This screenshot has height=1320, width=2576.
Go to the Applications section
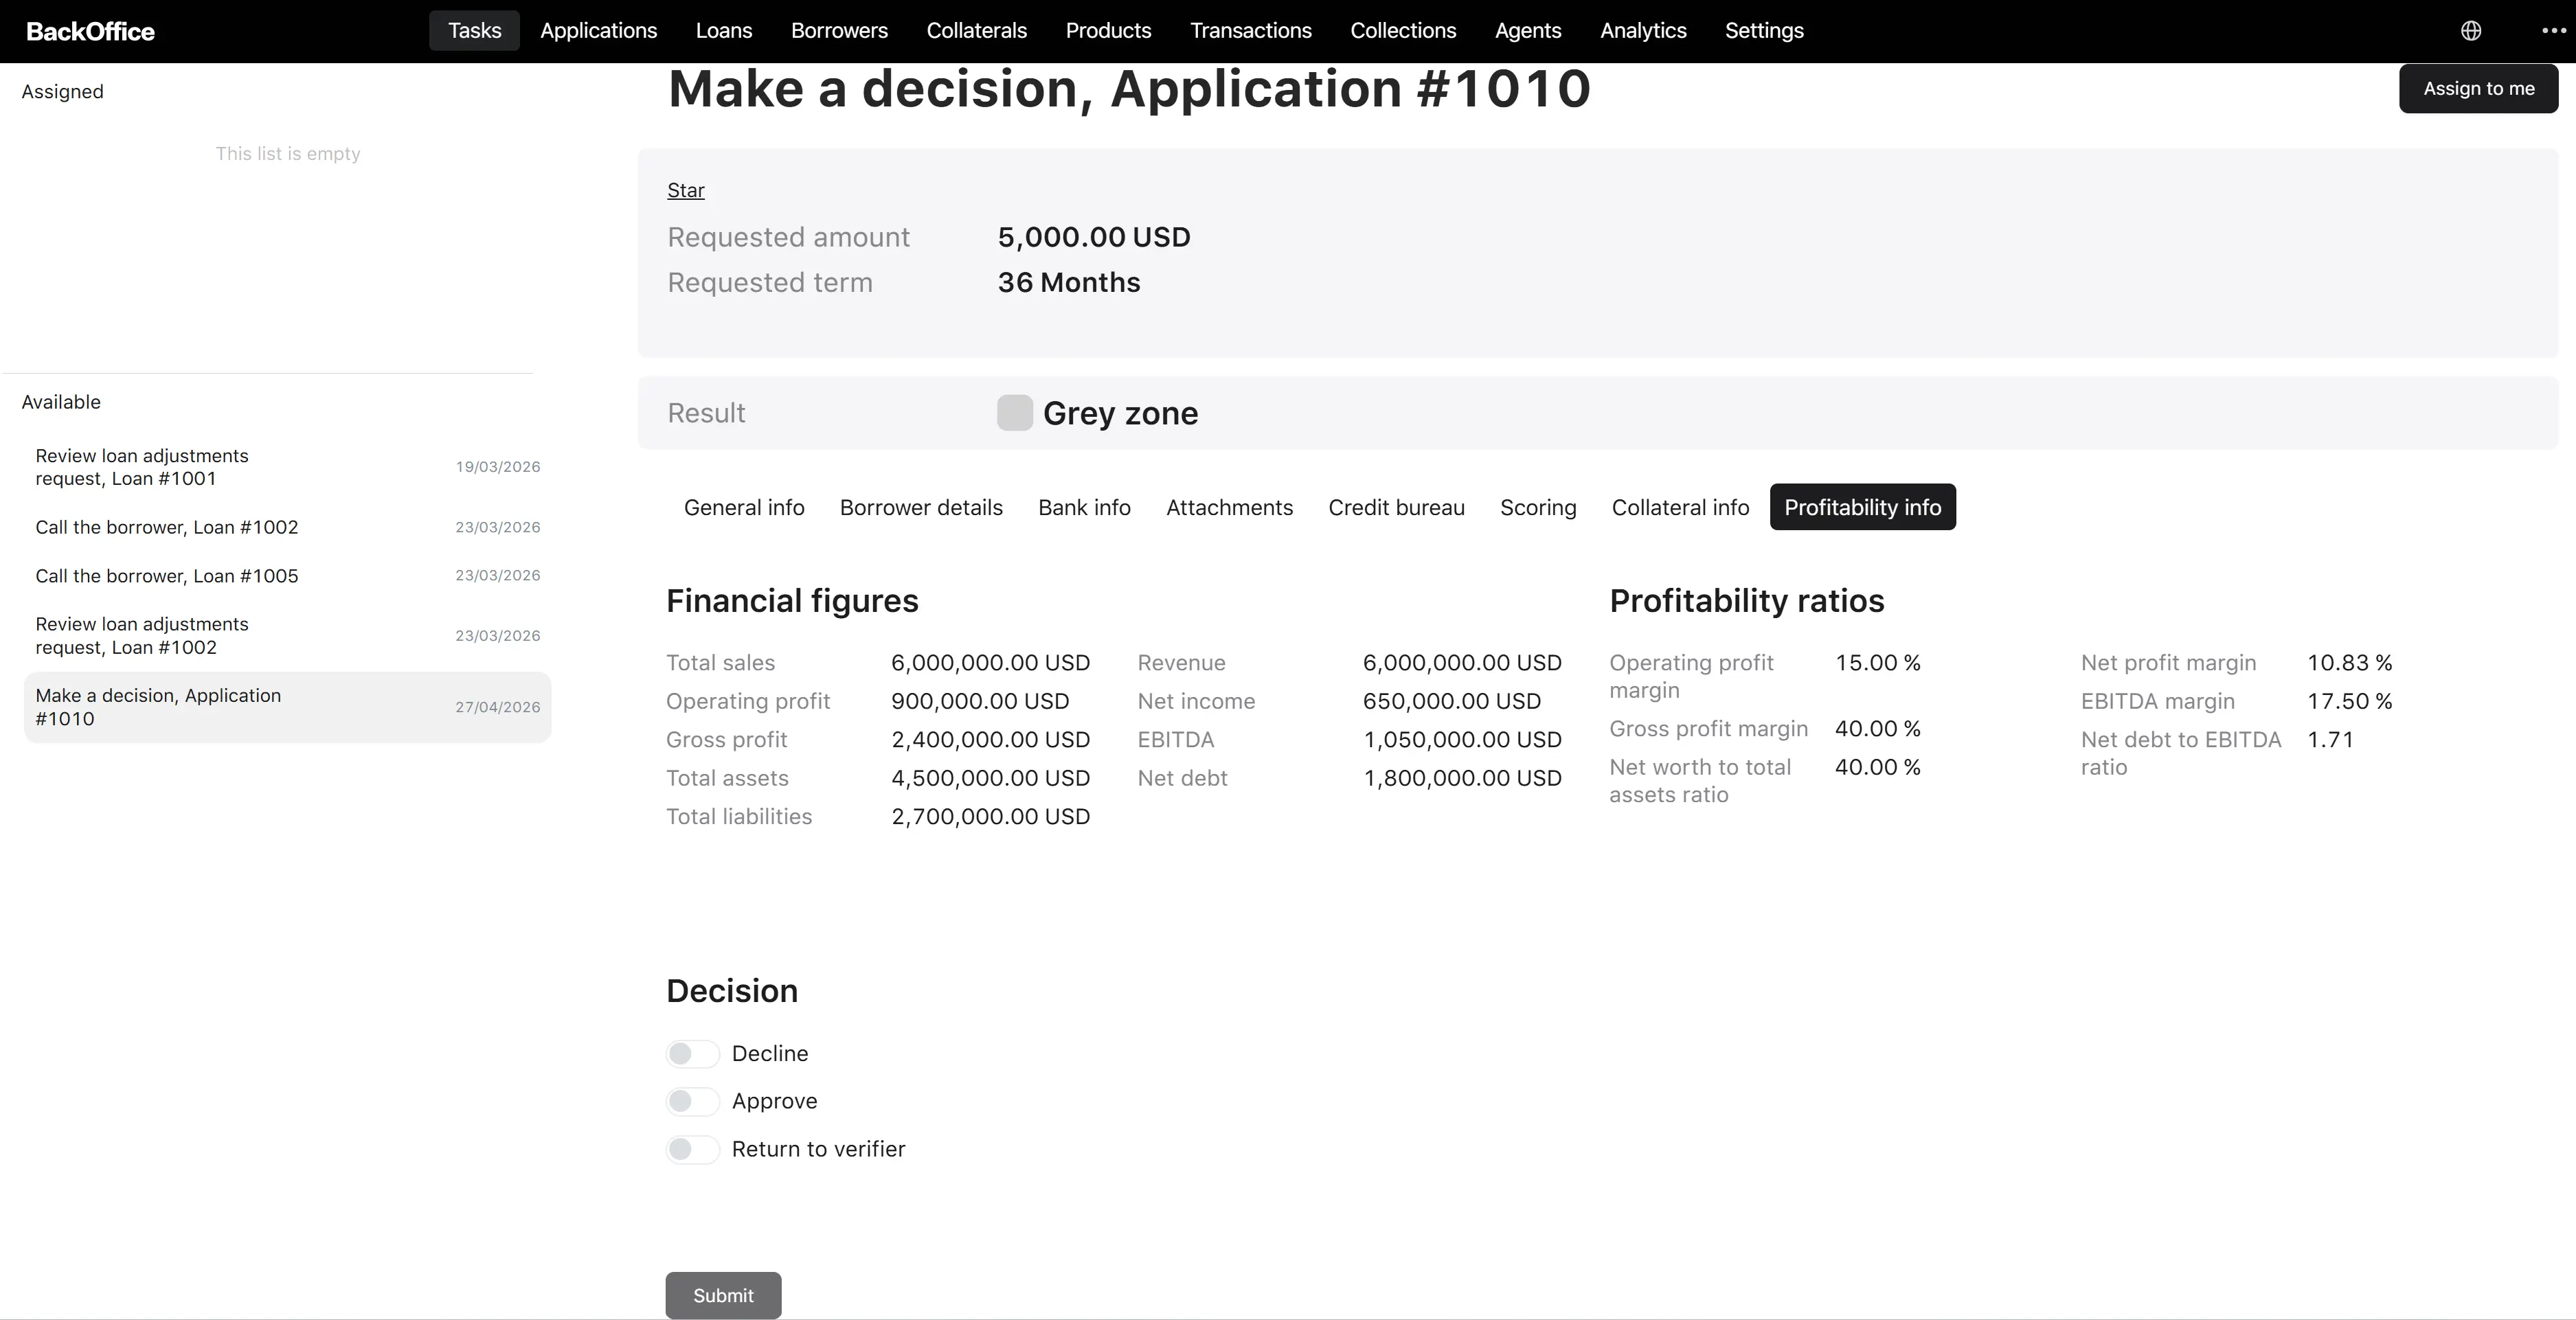[598, 31]
